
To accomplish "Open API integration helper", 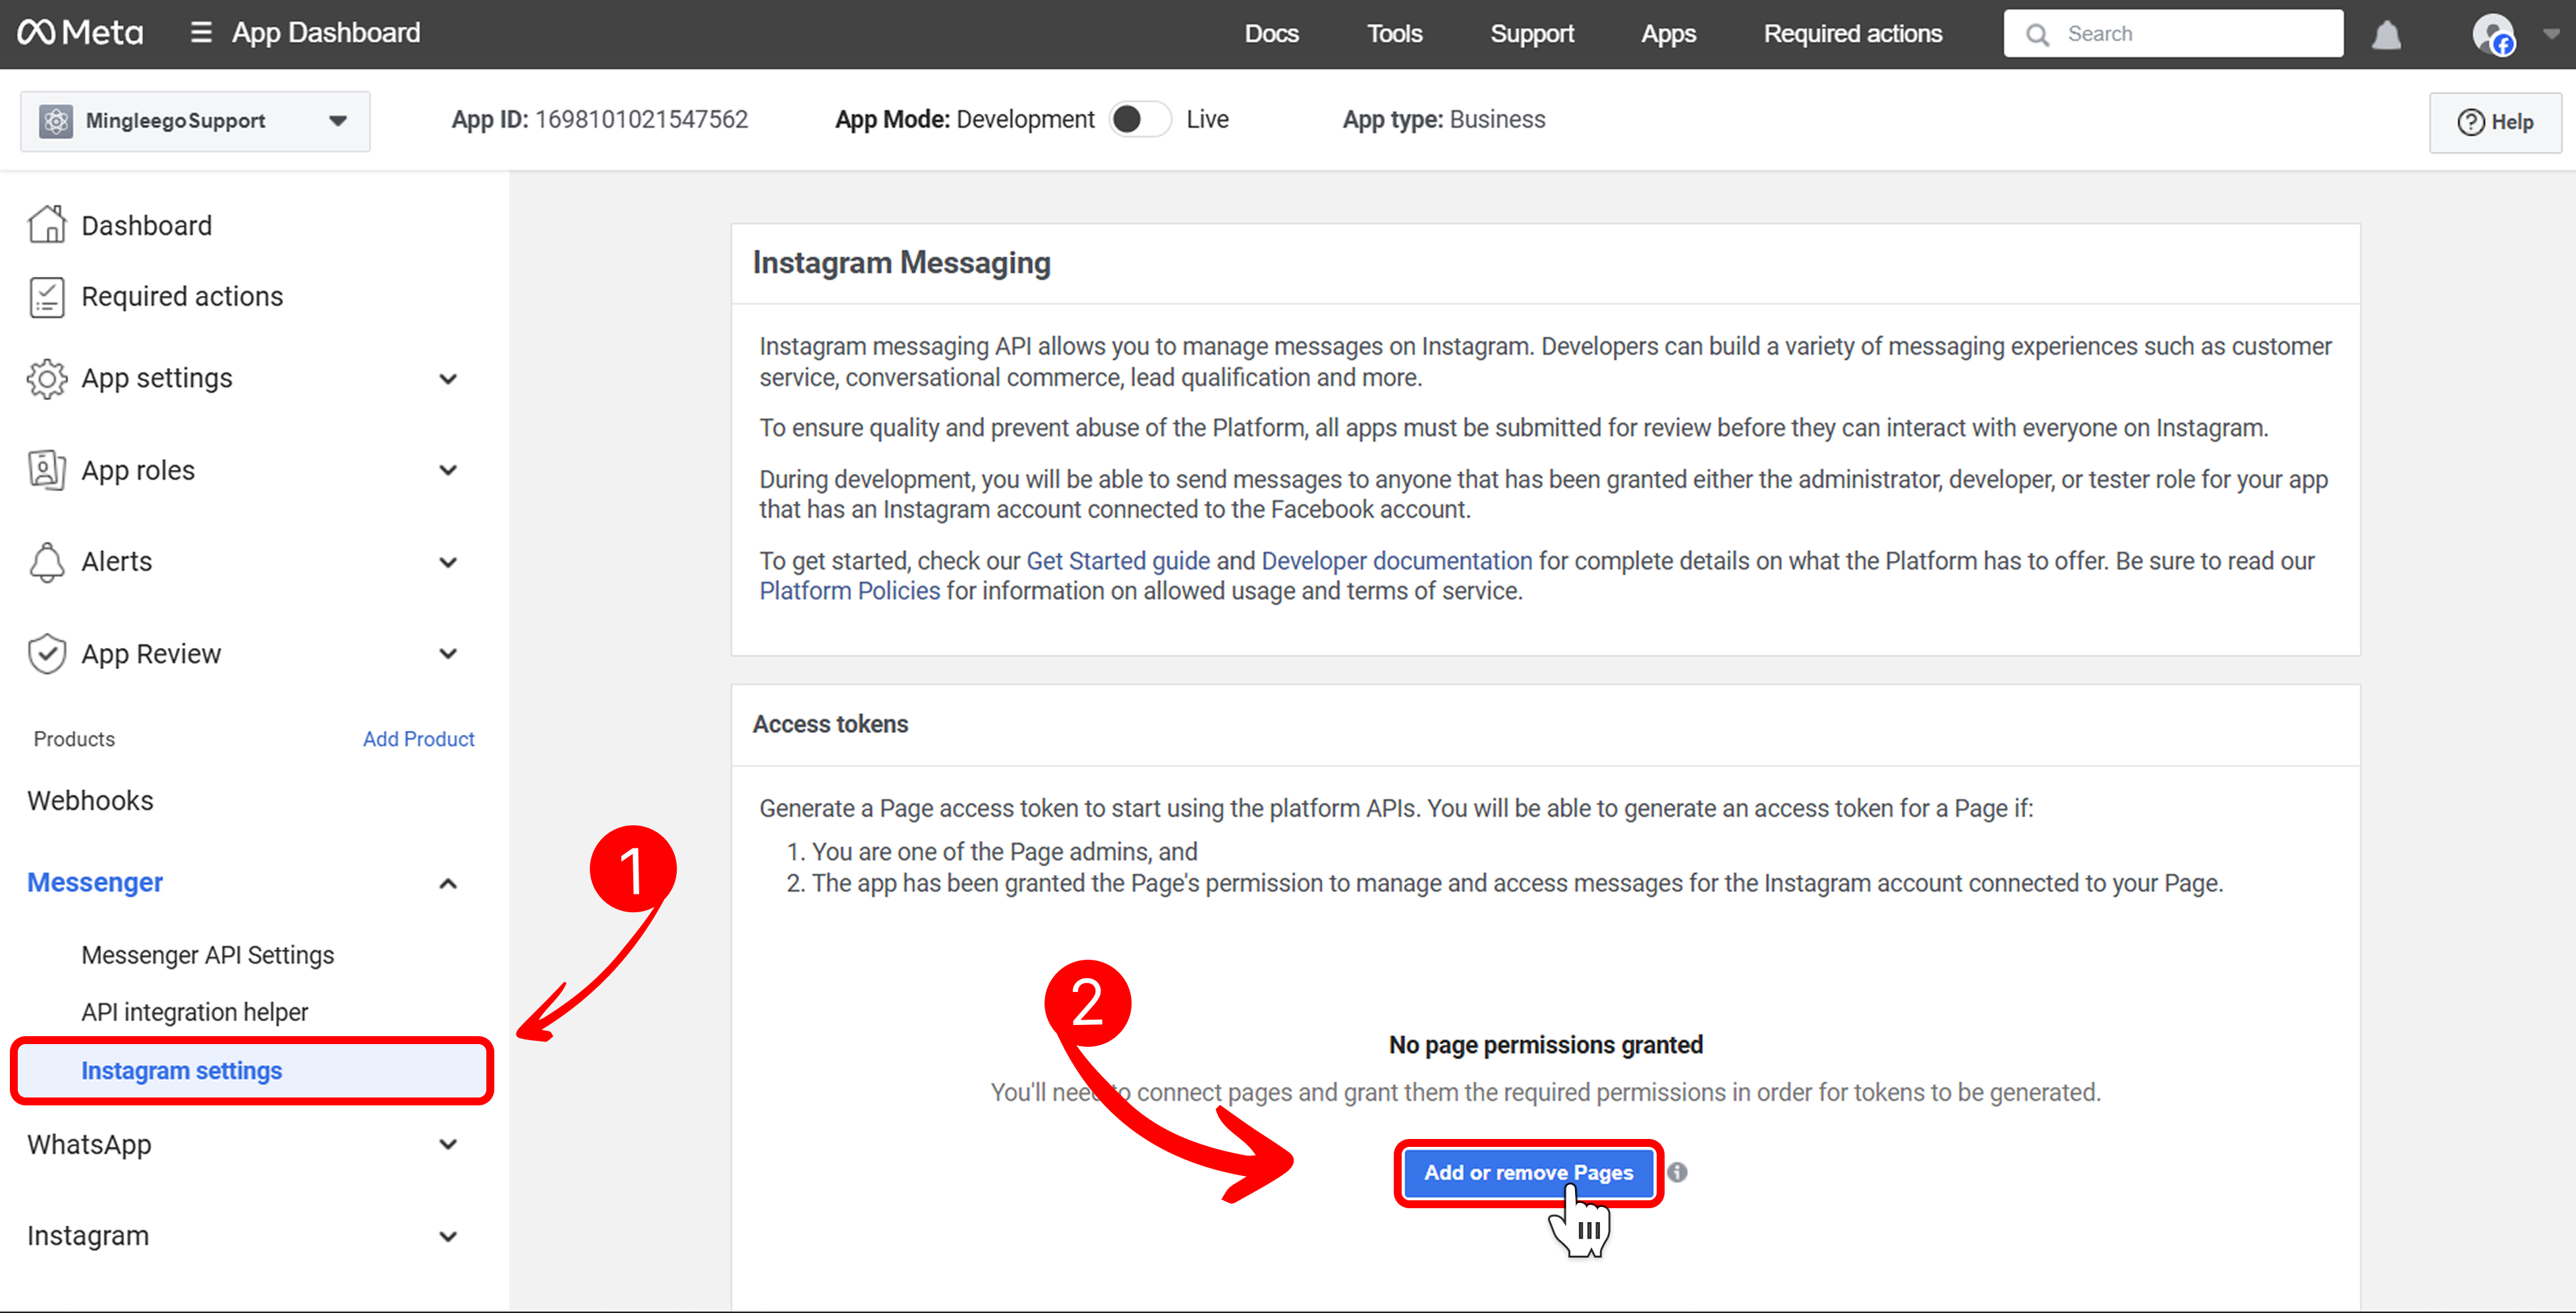I will 195,1012.
